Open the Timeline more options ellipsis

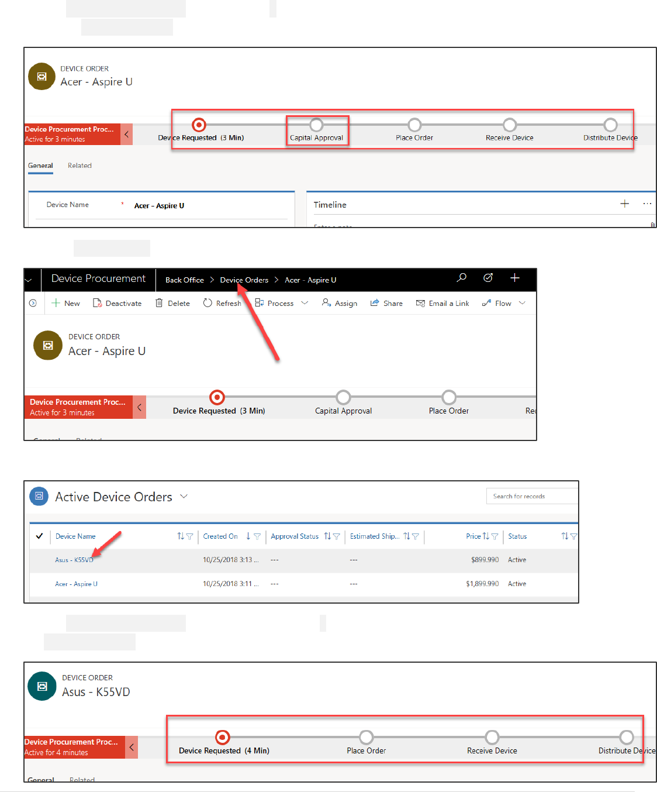647,204
